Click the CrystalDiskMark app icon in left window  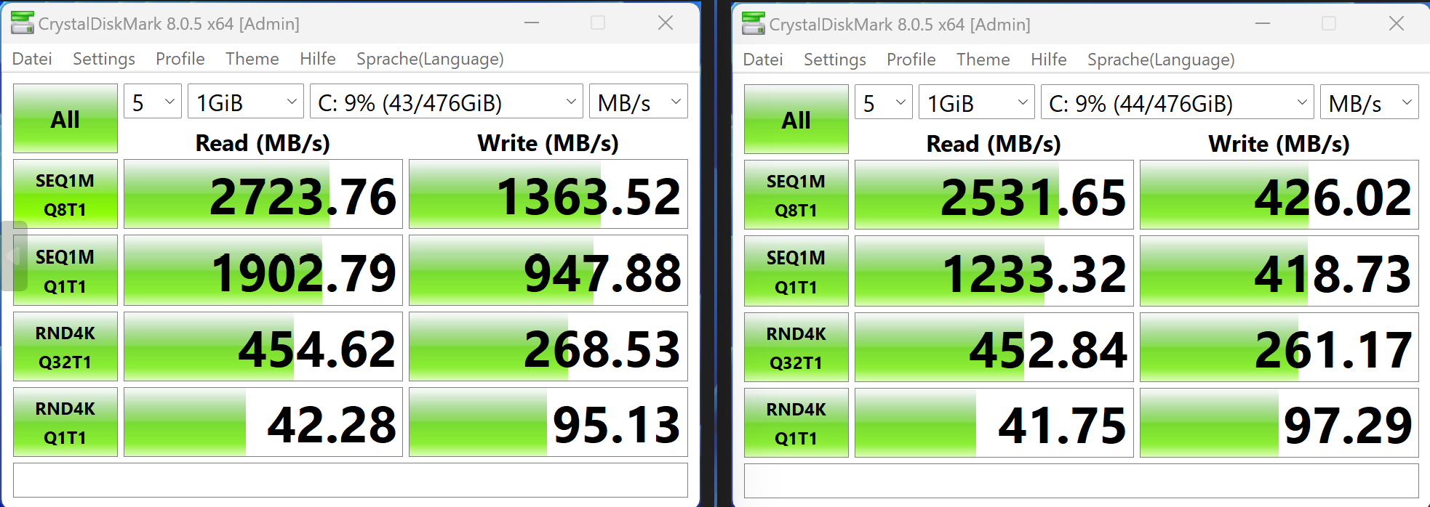[23, 23]
